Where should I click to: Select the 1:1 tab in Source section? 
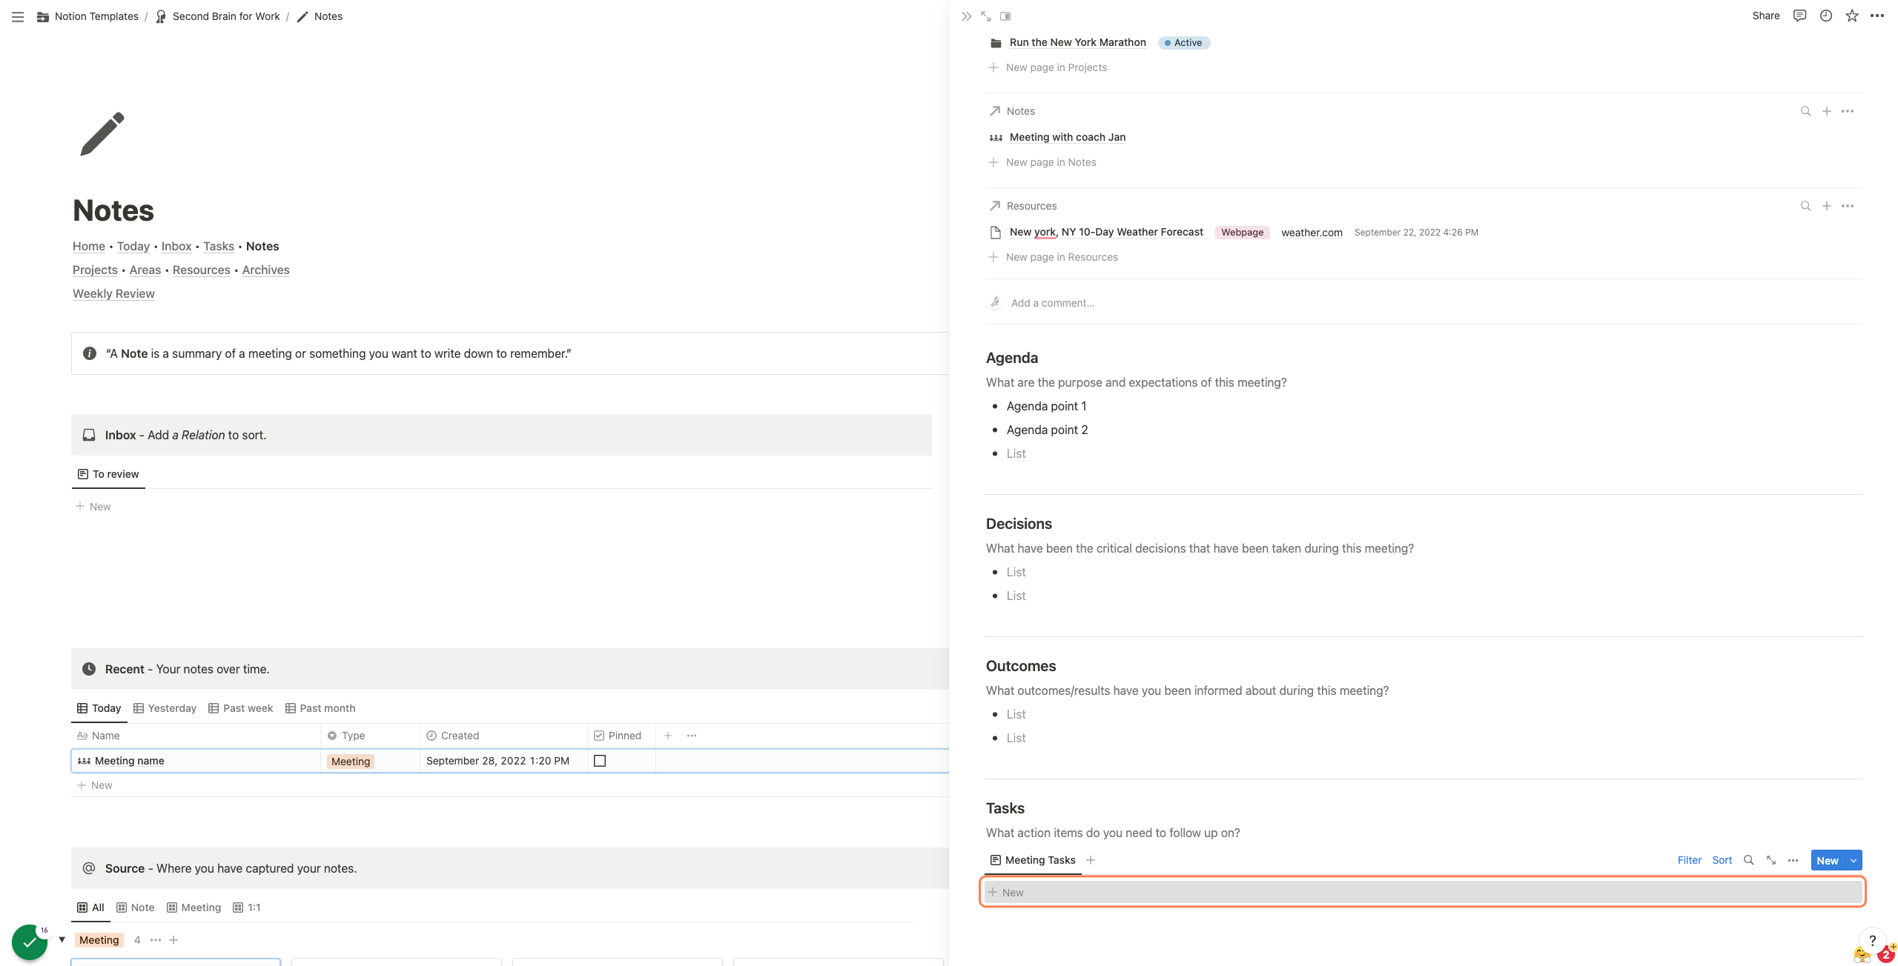click(x=247, y=907)
